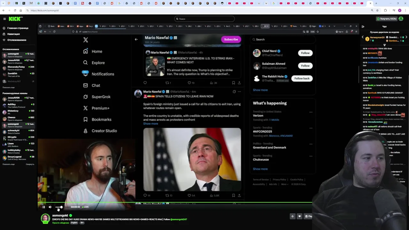Toggle notification bell for asmongold

(x=292, y=216)
